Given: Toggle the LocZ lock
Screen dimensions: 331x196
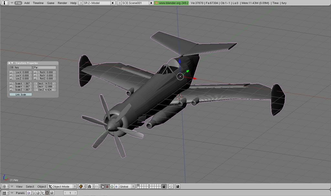Looking at the screenshot, I should (11, 78).
